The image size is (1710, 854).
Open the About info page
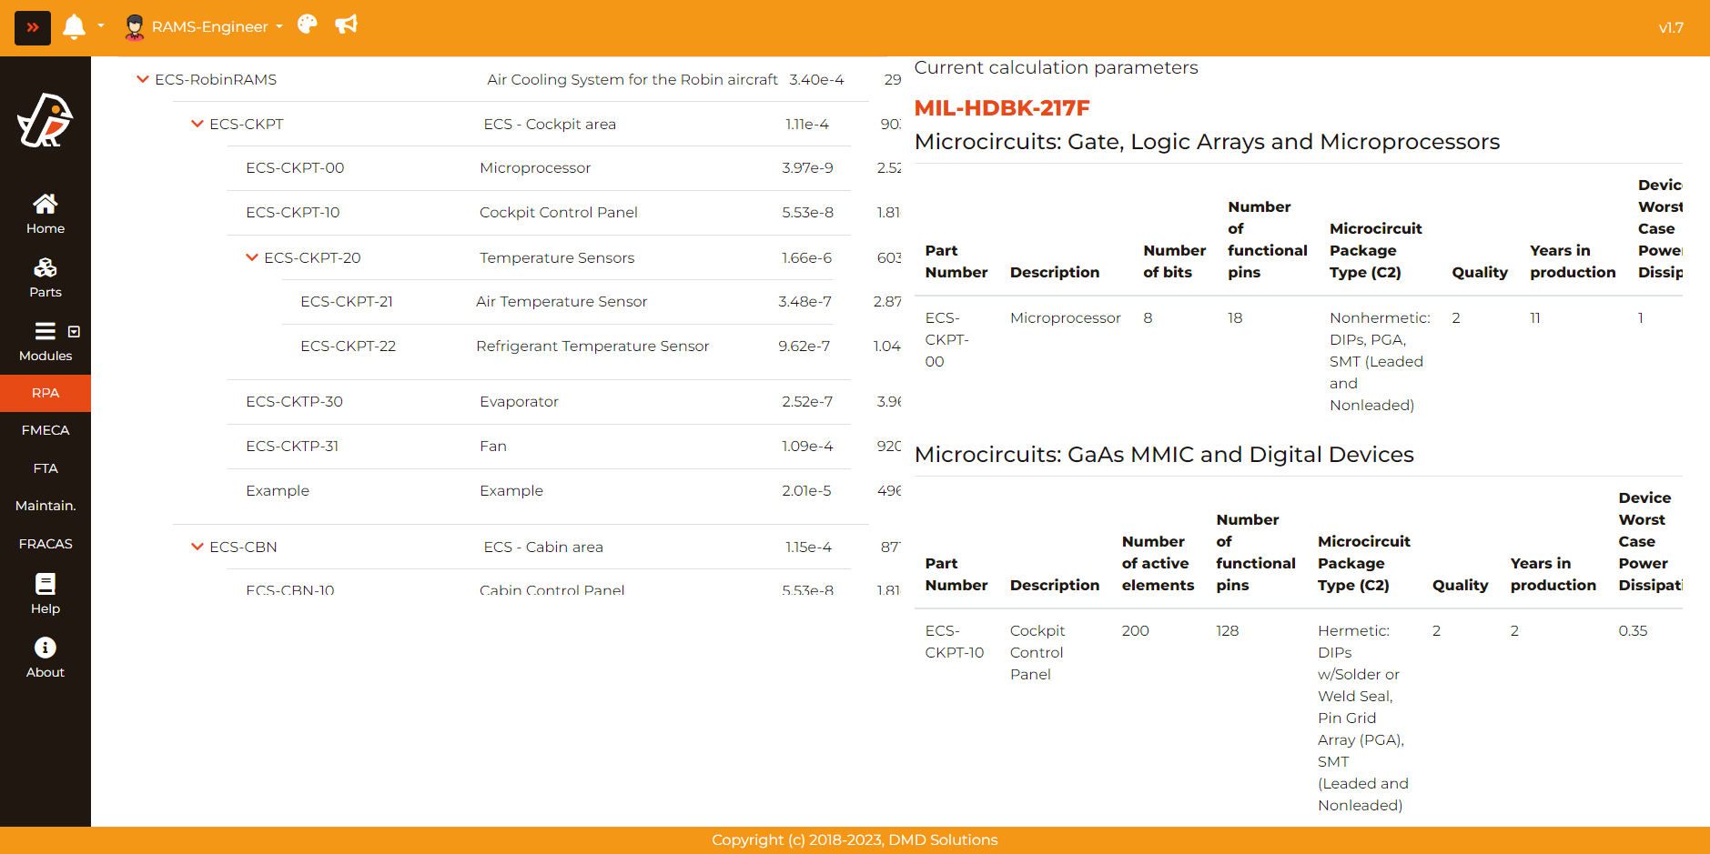(46, 658)
